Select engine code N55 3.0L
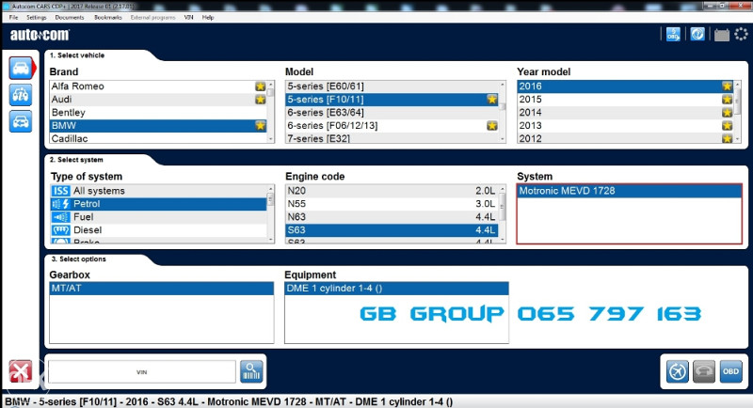The width and height of the screenshot is (753, 408). [392, 204]
